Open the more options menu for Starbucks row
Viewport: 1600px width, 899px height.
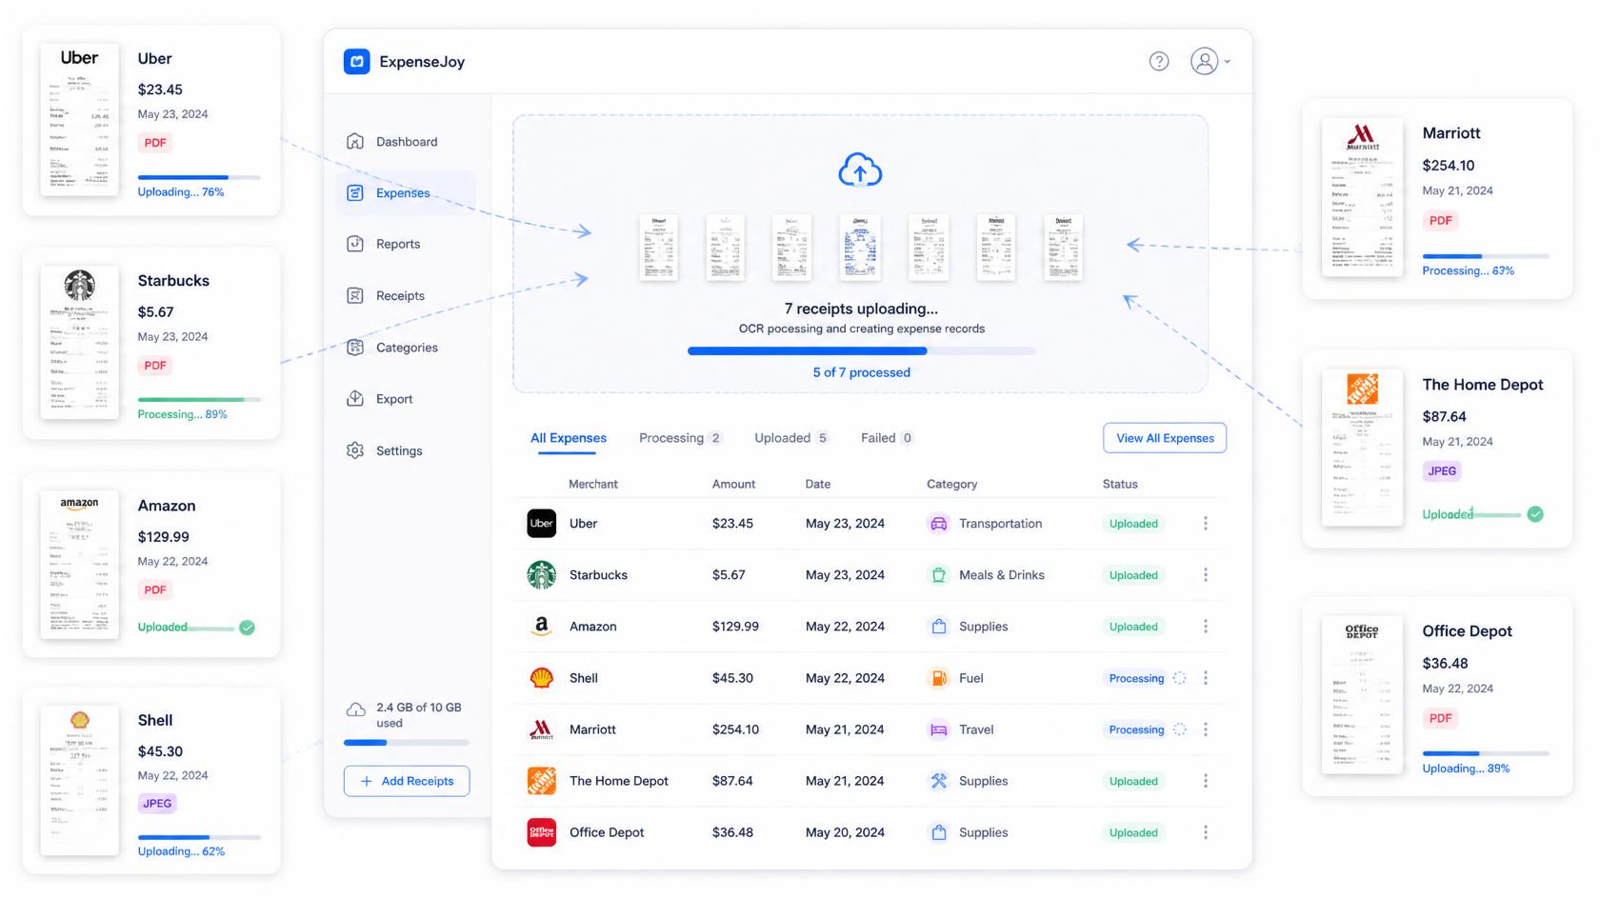point(1206,575)
